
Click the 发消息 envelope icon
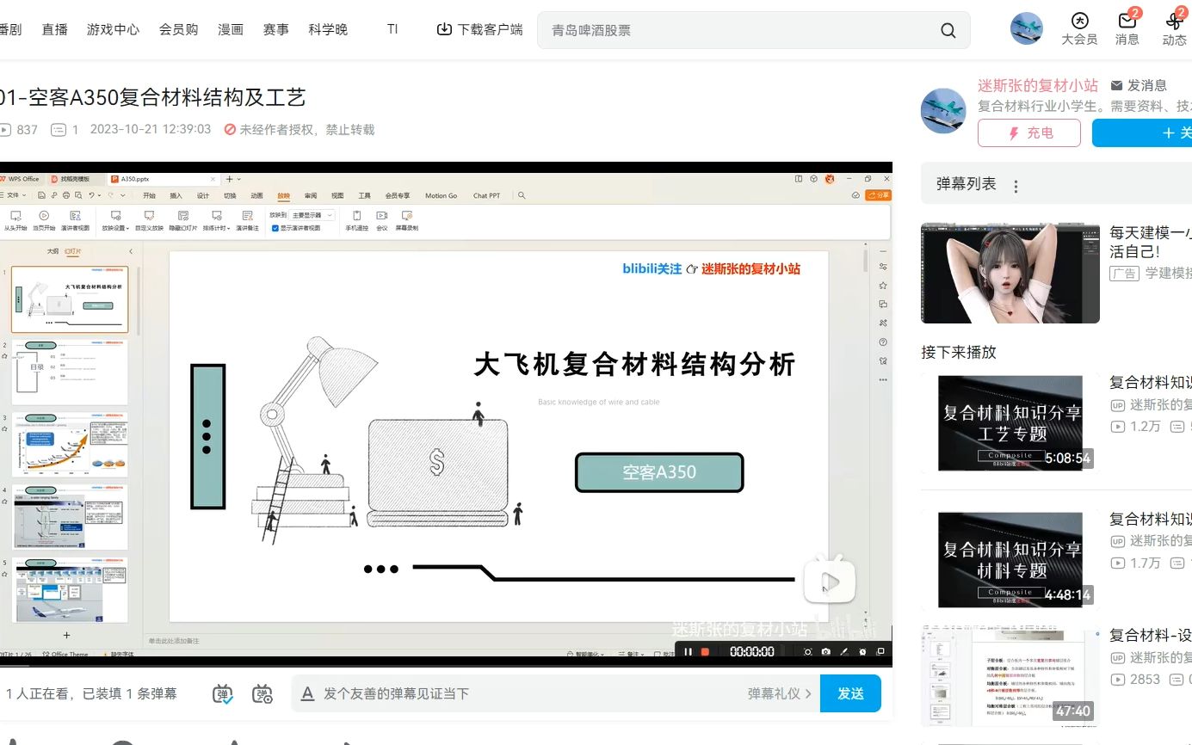coord(1116,85)
